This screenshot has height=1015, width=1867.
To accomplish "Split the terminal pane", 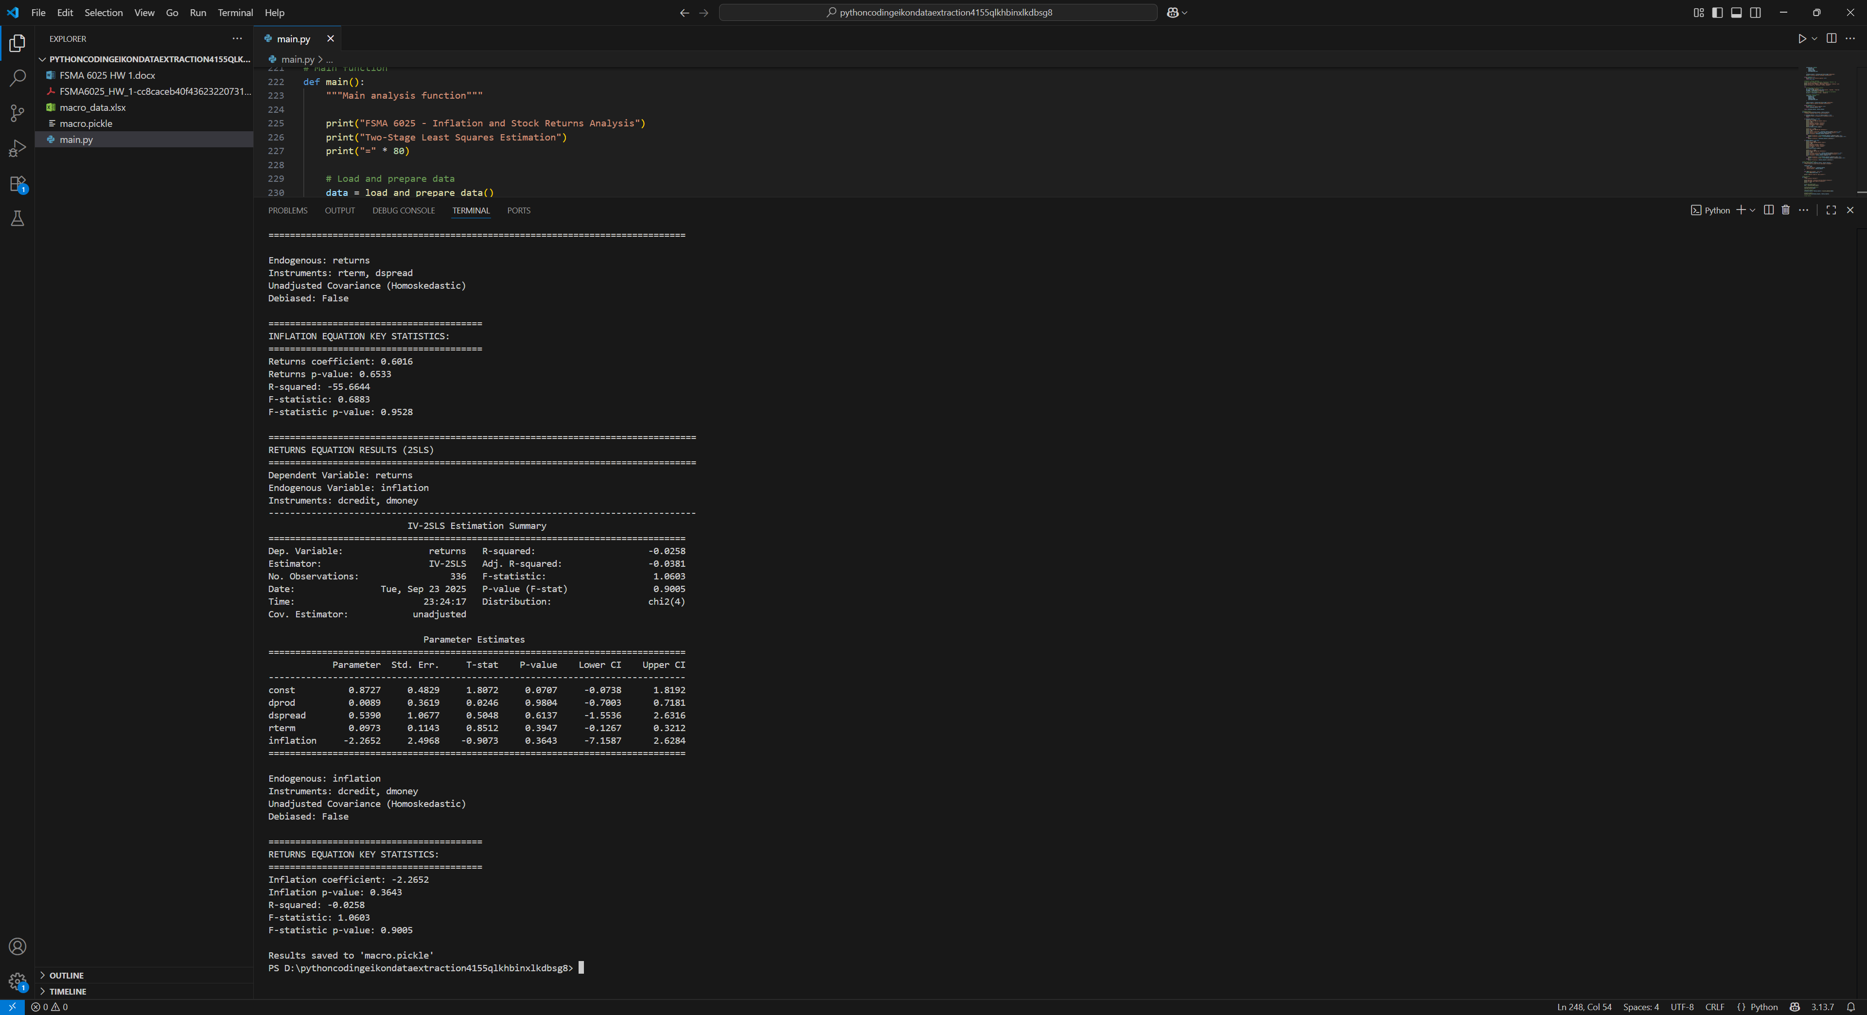I will 1768,210.
